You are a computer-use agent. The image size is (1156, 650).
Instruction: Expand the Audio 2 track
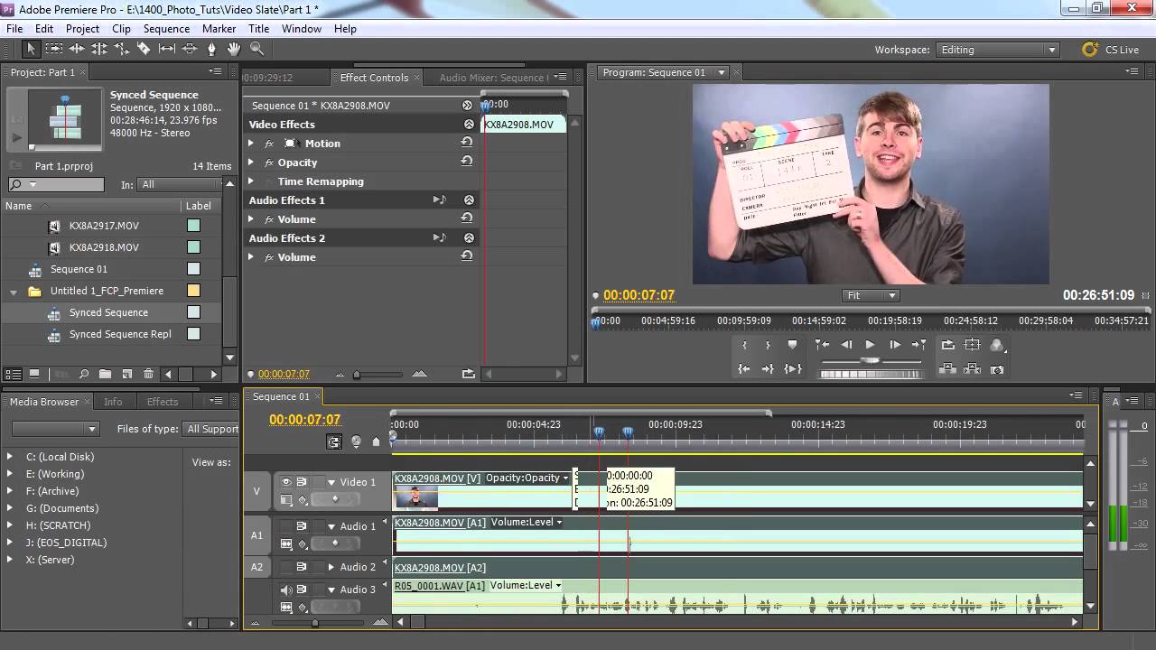click(331, 567)
